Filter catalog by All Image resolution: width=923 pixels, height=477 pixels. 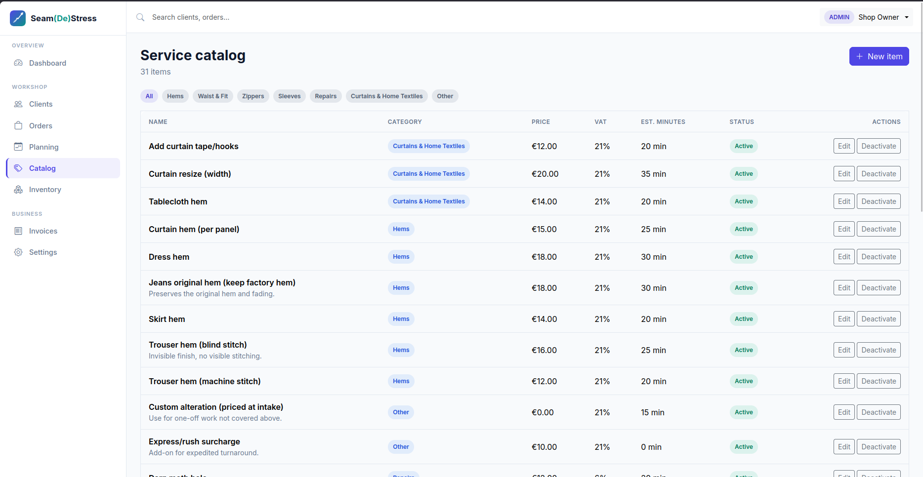[149, 96]
